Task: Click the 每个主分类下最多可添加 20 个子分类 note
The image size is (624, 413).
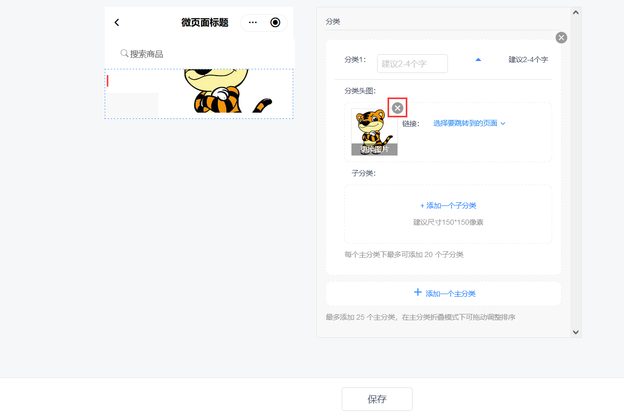Action: tap(404, 254)
